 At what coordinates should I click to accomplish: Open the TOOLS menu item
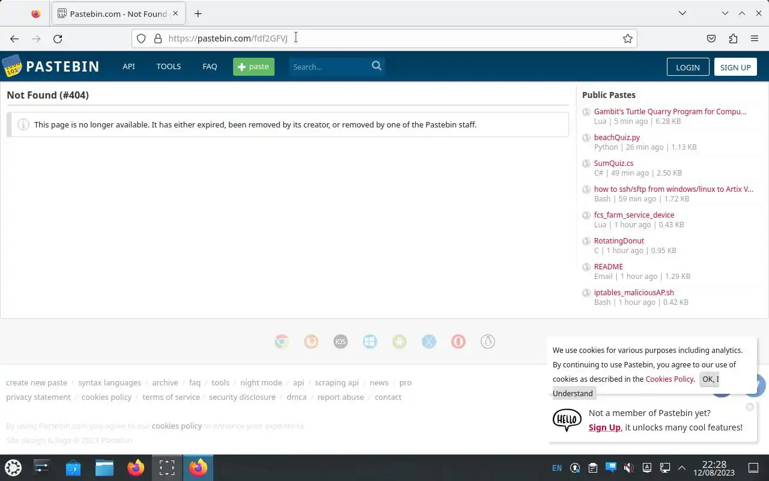(x=169, y=67)
